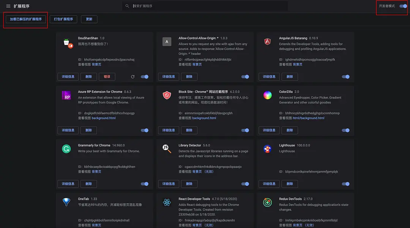Open the hamburger main menu
The height and width of the screenshot is (228, 410).
coord(8,6)
